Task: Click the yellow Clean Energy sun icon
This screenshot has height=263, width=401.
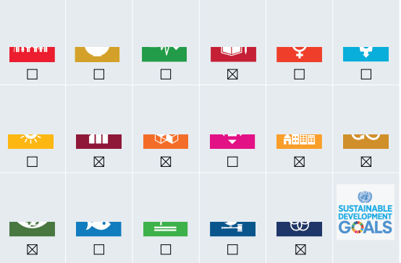Action: pyautogui.click(x=30, y=142)
